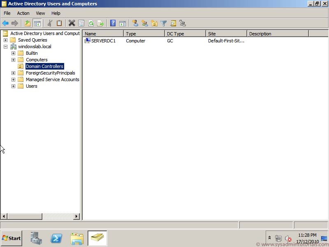Viewport: 329px width, 247px height.
Task: Open the Action menu
Action: (23, 13)
